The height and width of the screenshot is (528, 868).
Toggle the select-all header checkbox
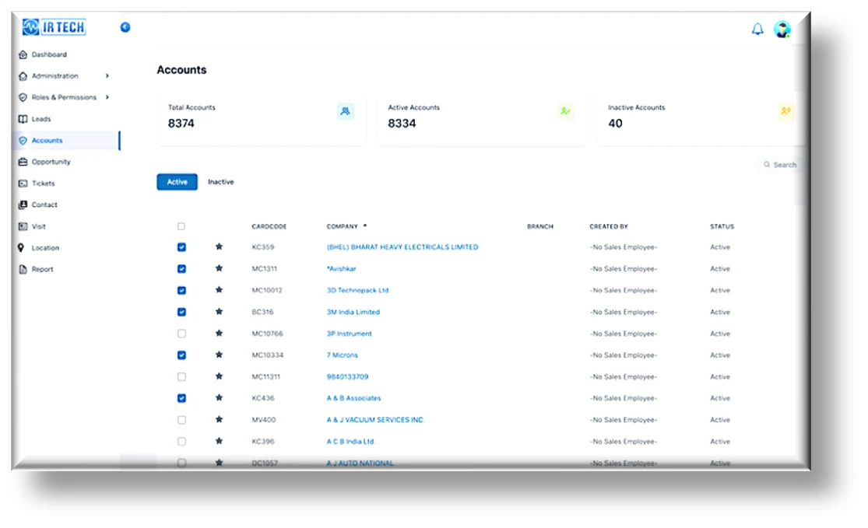click(x=181, y=226)
